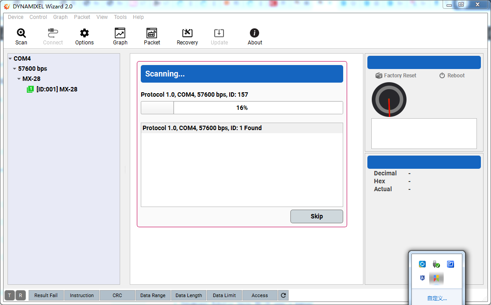491x305 pixels.
Task: Toggle the Result Fail status indicator
Action: [46, 295]
